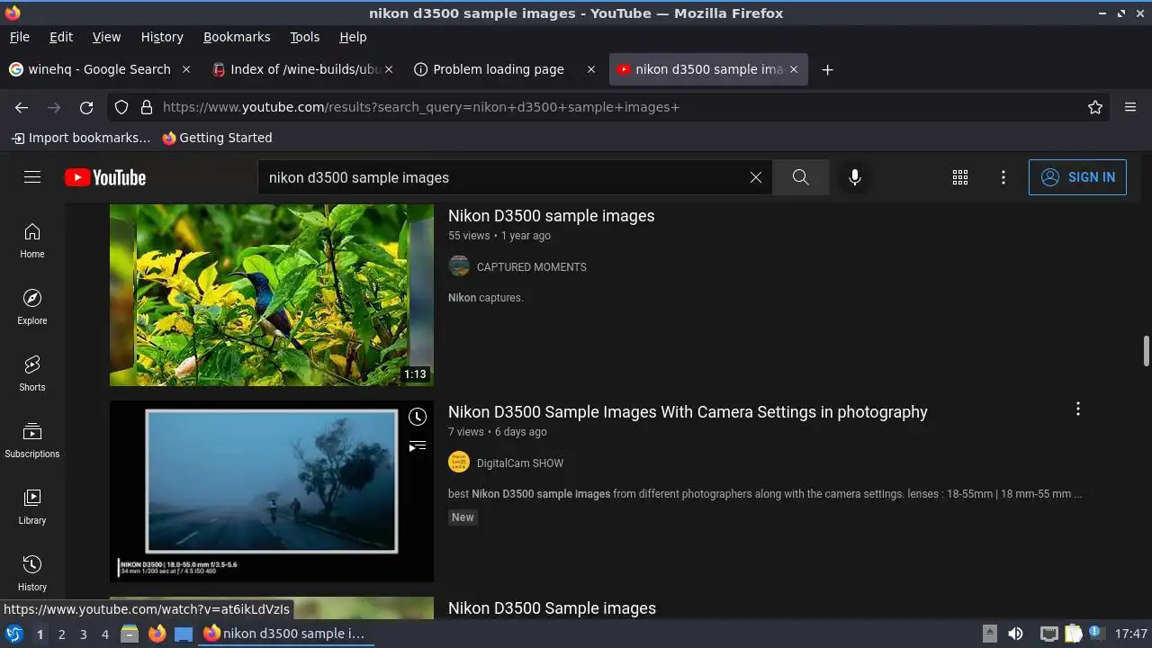The height and width of the screenshot is (648, 1152).
Task: Launch Firefox from the taskbar quicklaunch
Action: click(x=157, y=634)
